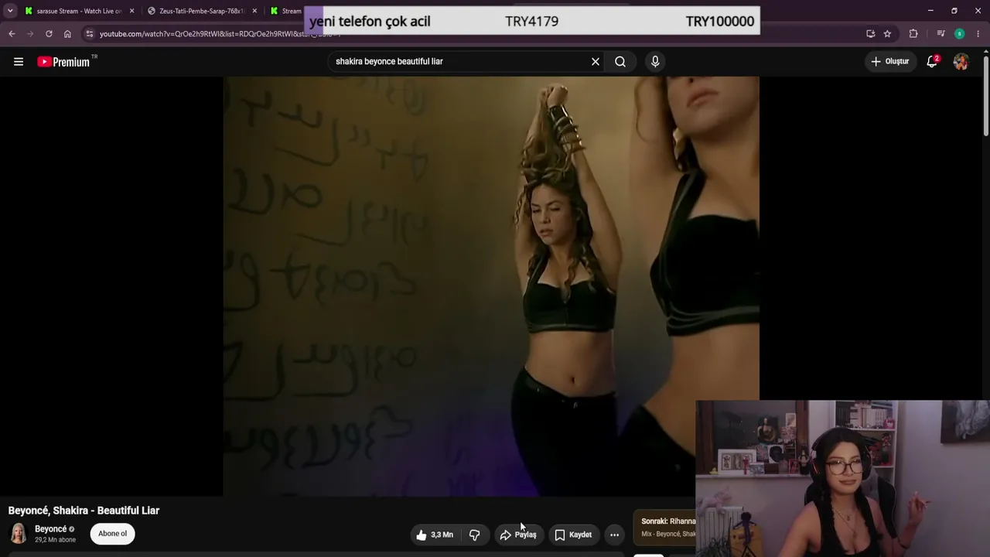Dislike the video with thumbs down

[x=475, y=535]
